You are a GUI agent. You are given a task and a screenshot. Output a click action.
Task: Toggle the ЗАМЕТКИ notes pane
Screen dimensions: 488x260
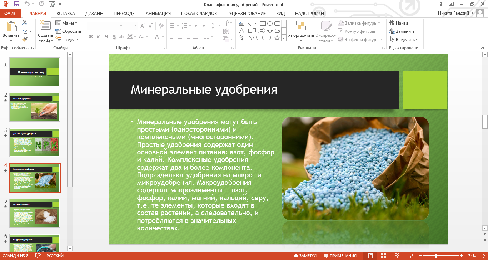click(305, 256)
